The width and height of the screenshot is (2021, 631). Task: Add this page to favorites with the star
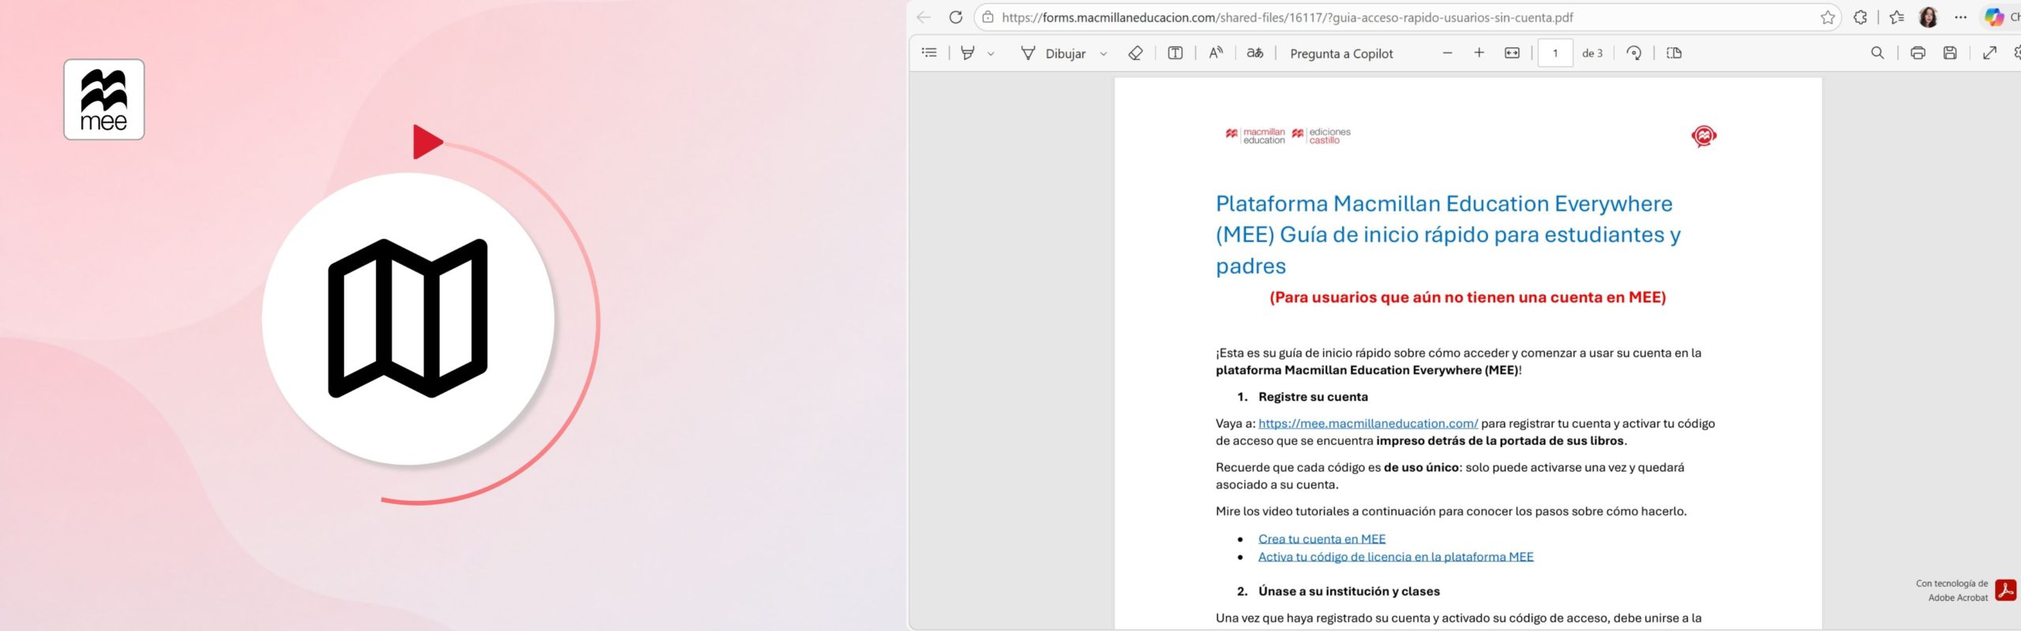click(x=1828, y=17)
